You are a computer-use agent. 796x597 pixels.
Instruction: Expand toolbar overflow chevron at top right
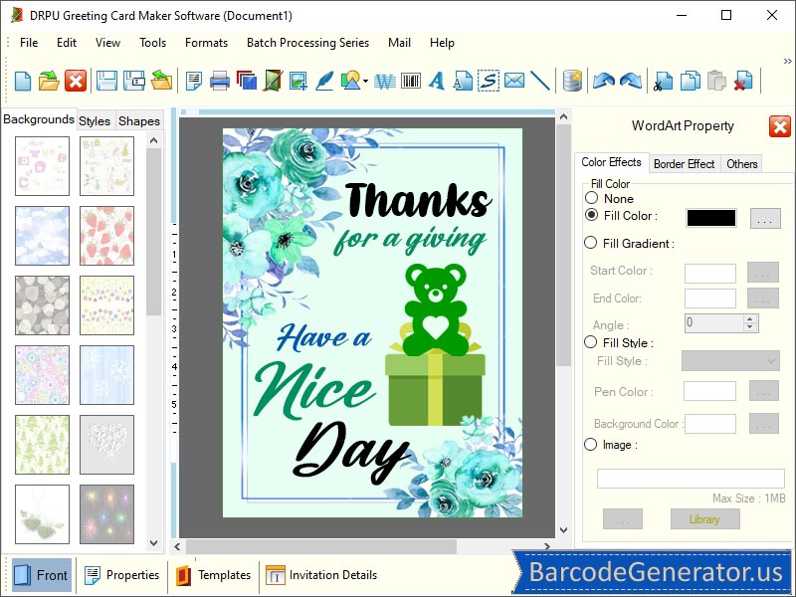[787, 62]
